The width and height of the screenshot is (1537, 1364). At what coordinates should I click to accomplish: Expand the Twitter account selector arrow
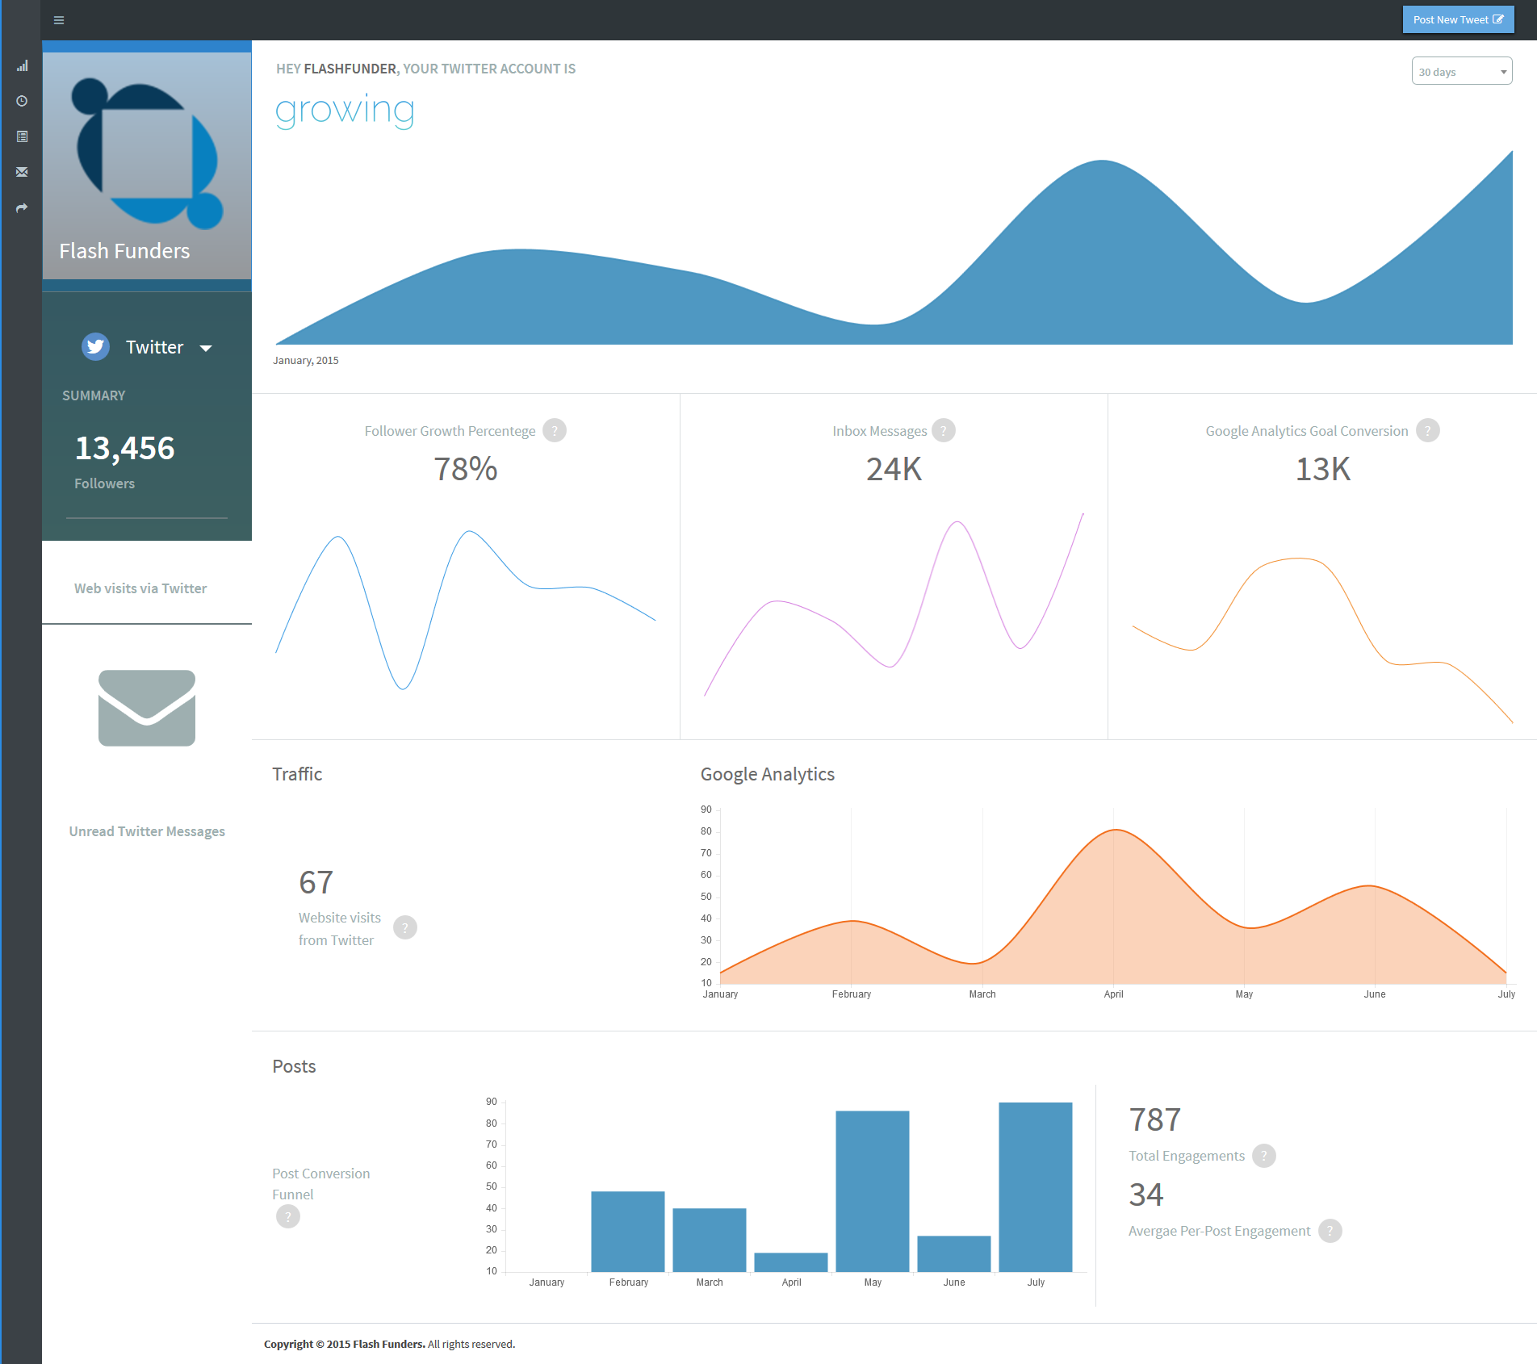coord(206,348)
